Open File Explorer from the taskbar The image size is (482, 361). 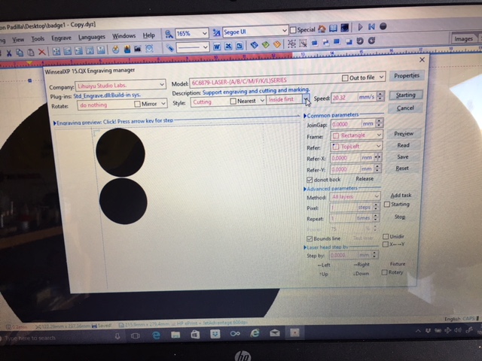click(x=175, y=335)
